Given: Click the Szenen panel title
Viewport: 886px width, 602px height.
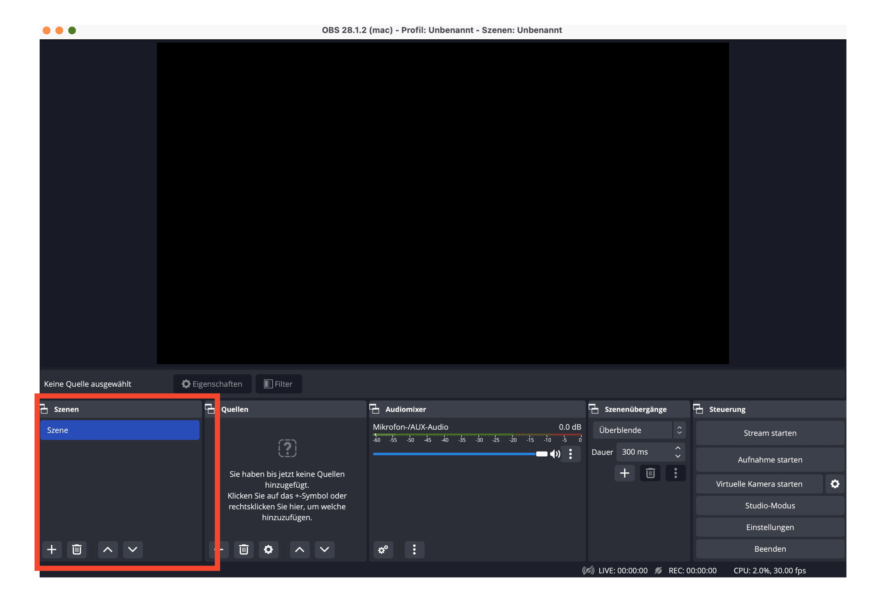Looking at the screenshot, I should (66, 409).
